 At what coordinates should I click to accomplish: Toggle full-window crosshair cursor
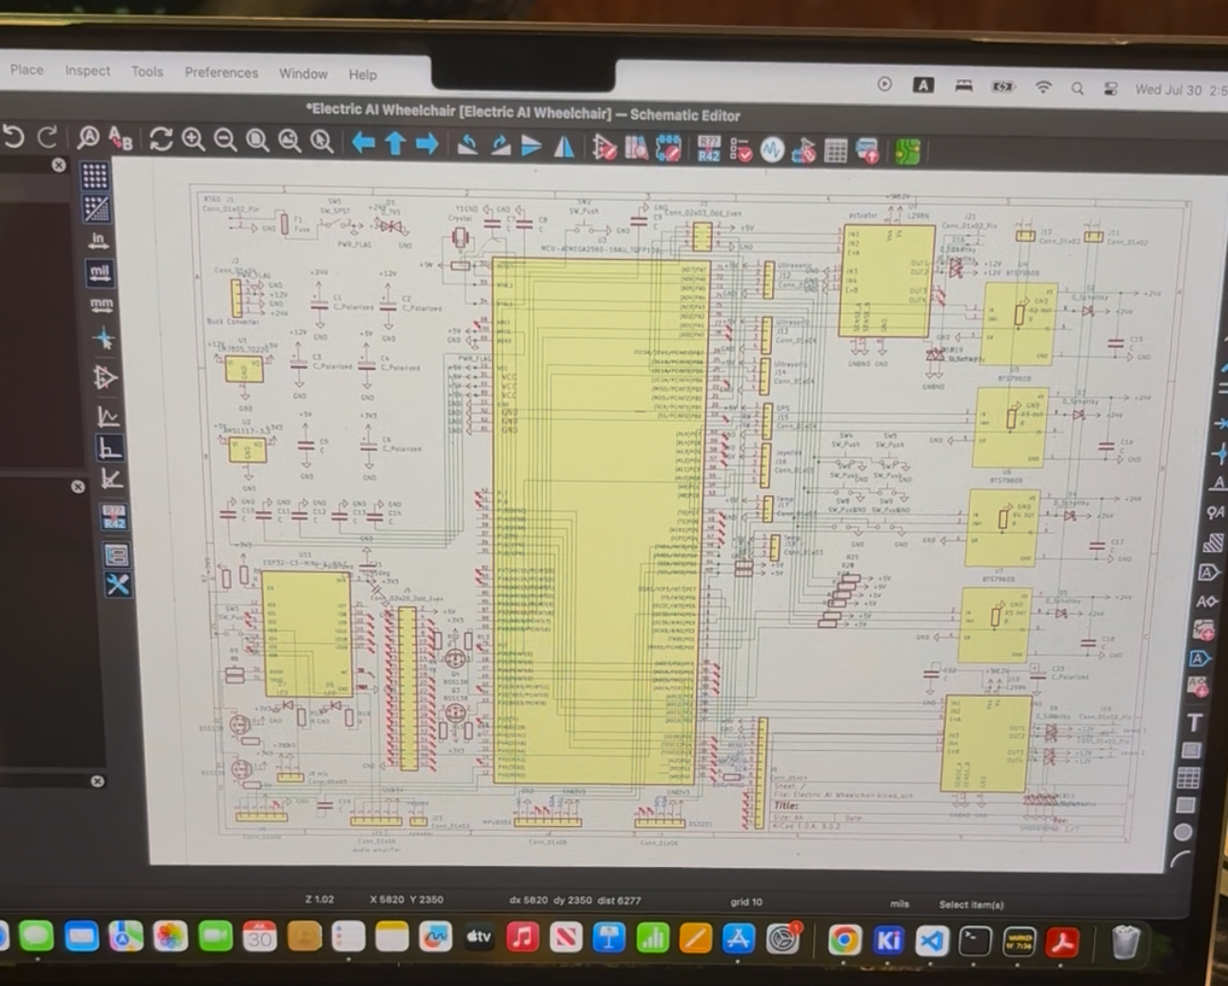(103, 338)
